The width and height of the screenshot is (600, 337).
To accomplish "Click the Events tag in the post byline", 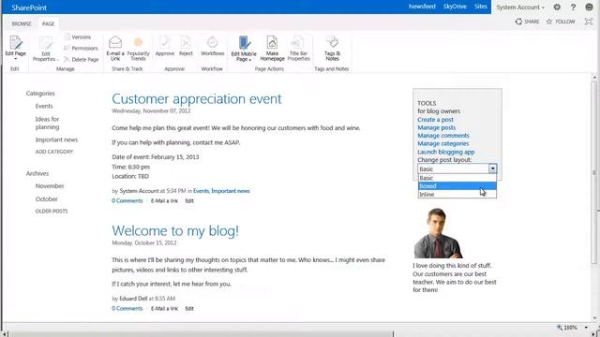I will coord(201,191).
